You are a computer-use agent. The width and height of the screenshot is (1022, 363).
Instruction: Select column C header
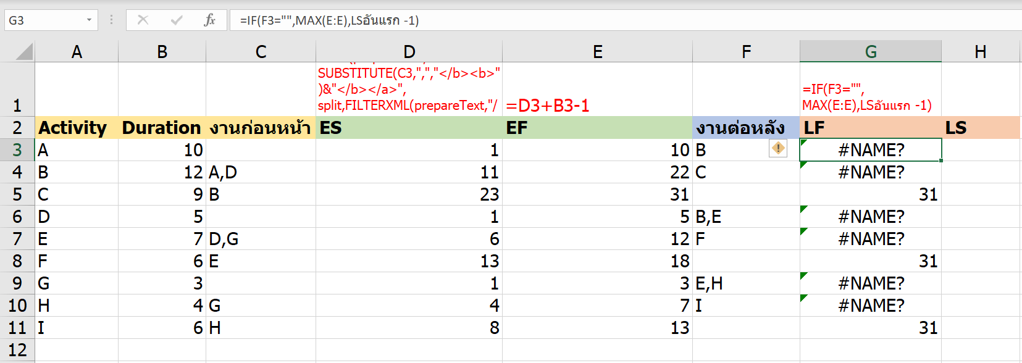coord(261,52)
